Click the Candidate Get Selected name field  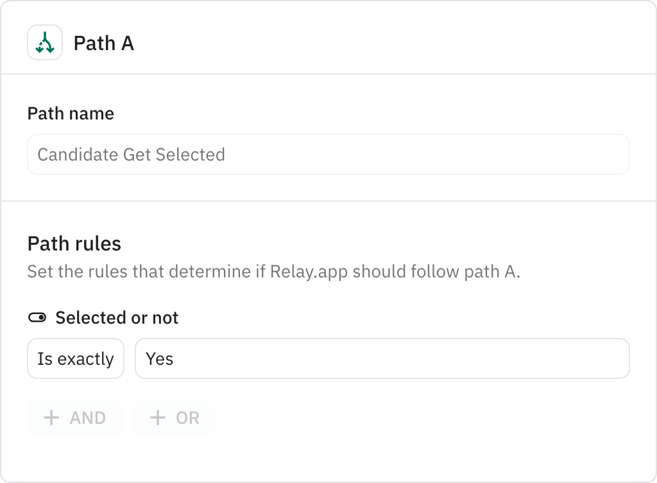point(327,154)
